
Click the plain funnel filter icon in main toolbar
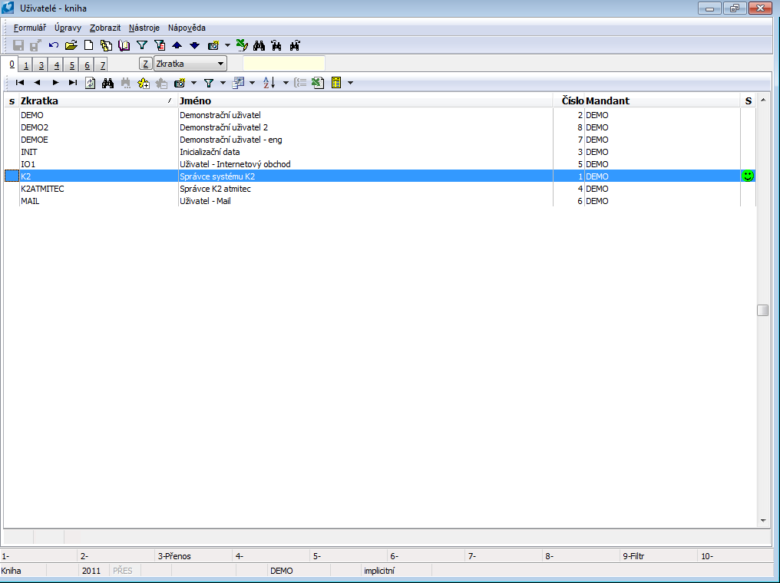pyautogui.click(x=142, y=46)
